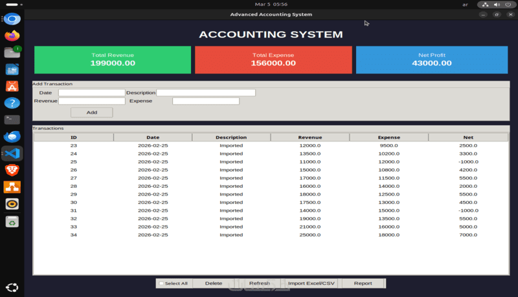Sort by the Net column header
Screen dimensions: 518x297
(x=468, y=138)
